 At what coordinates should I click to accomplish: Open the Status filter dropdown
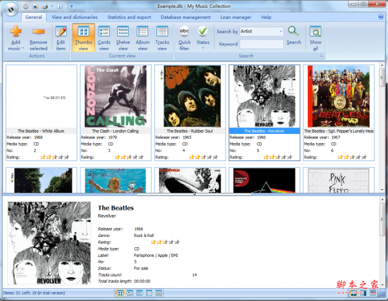[203, 38]
